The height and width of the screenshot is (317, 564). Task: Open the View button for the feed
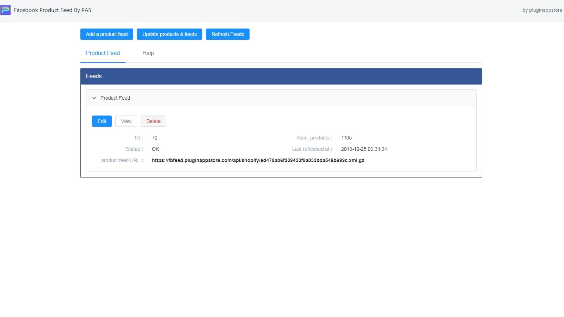[x=126, y=121]
